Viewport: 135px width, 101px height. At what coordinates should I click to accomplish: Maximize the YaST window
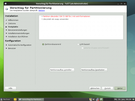pyautogui.click(x=121, y=4)
